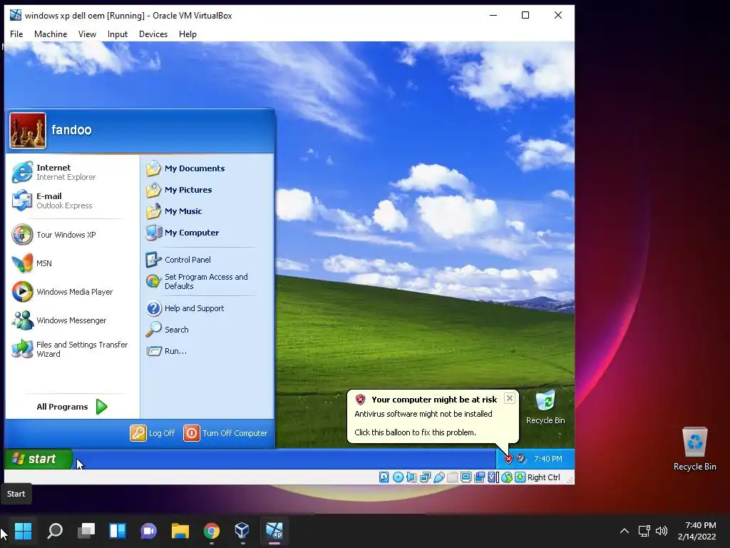Click the host network tray icon
The width and height of the screenshot is (730, 548).
(x=644, y=531)
